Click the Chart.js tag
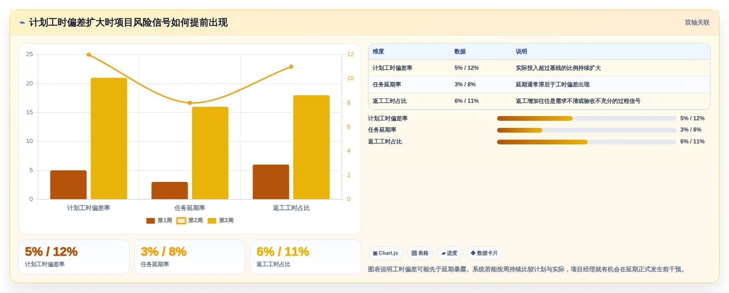Image resolution: width=729 pixels, height=293 pixels. 386,253
